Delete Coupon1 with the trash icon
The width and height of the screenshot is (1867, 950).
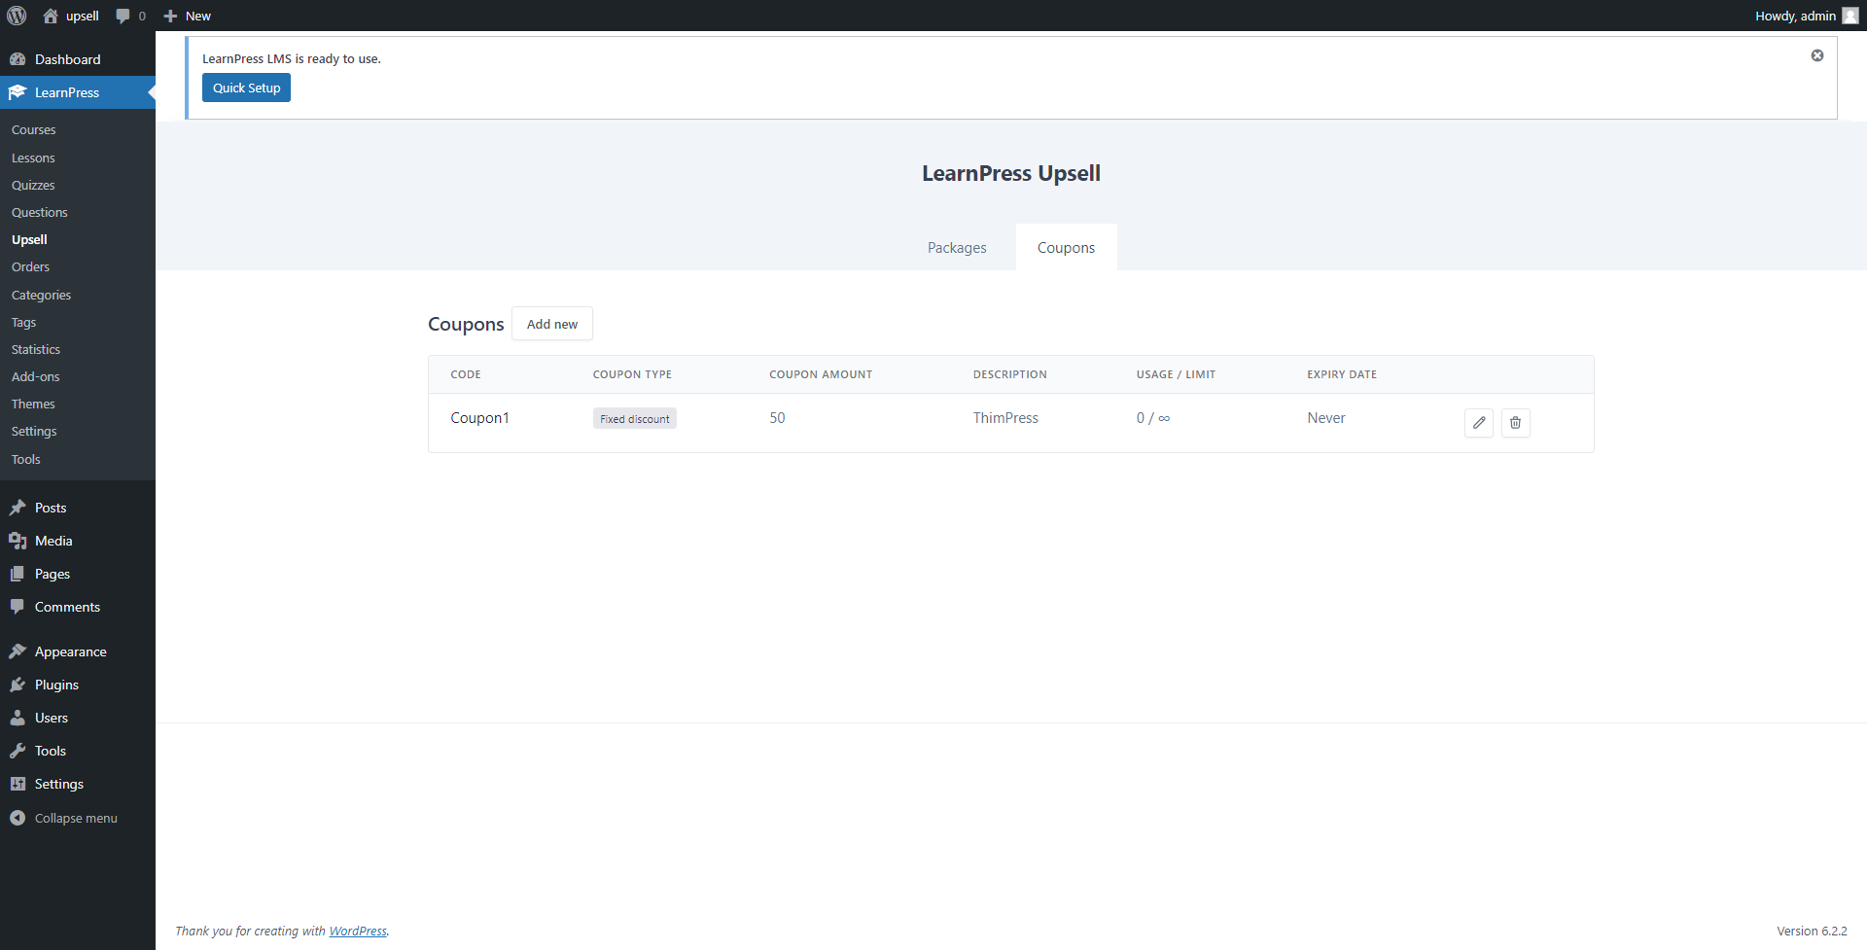(x=1515, y=422)
